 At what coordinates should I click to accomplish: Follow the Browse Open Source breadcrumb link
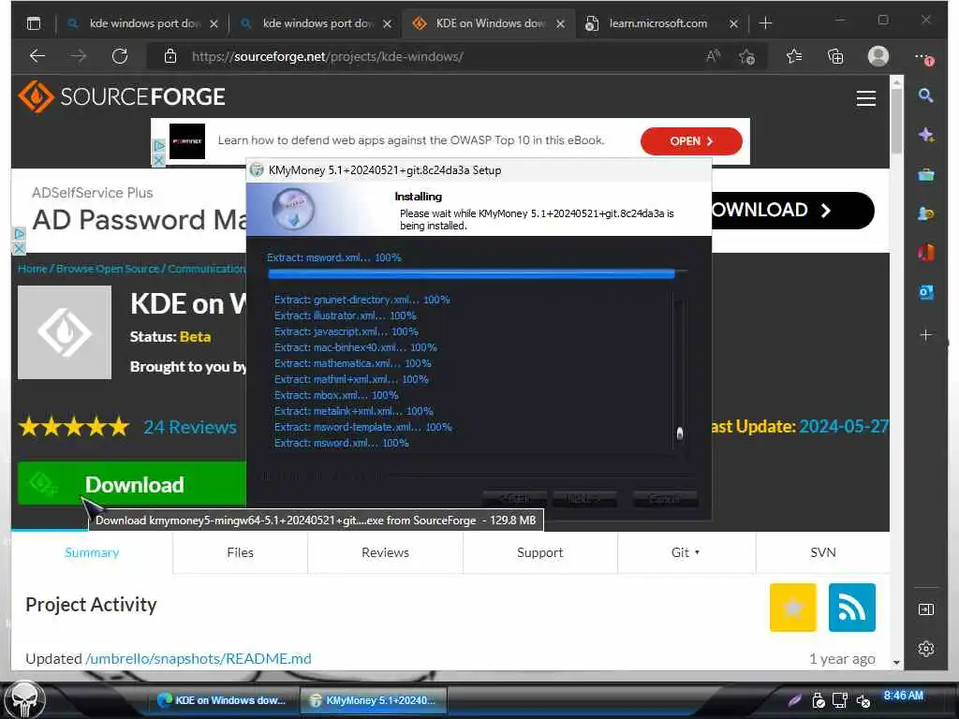click(x=107, y=269)
